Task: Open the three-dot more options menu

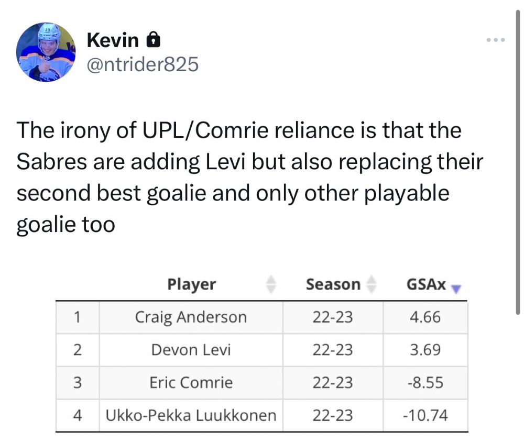Action: tap(496, 40)
